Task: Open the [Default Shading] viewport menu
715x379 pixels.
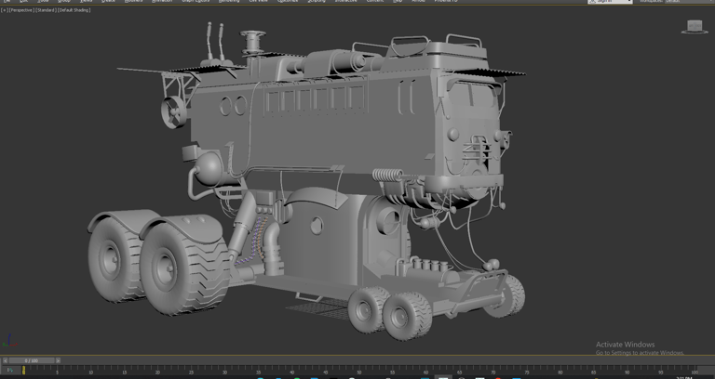Action: [74, 10]
